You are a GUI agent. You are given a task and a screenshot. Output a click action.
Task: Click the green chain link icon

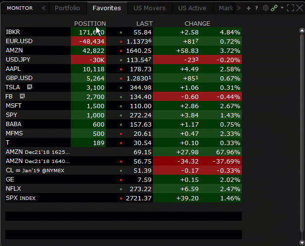pos(274,8)
